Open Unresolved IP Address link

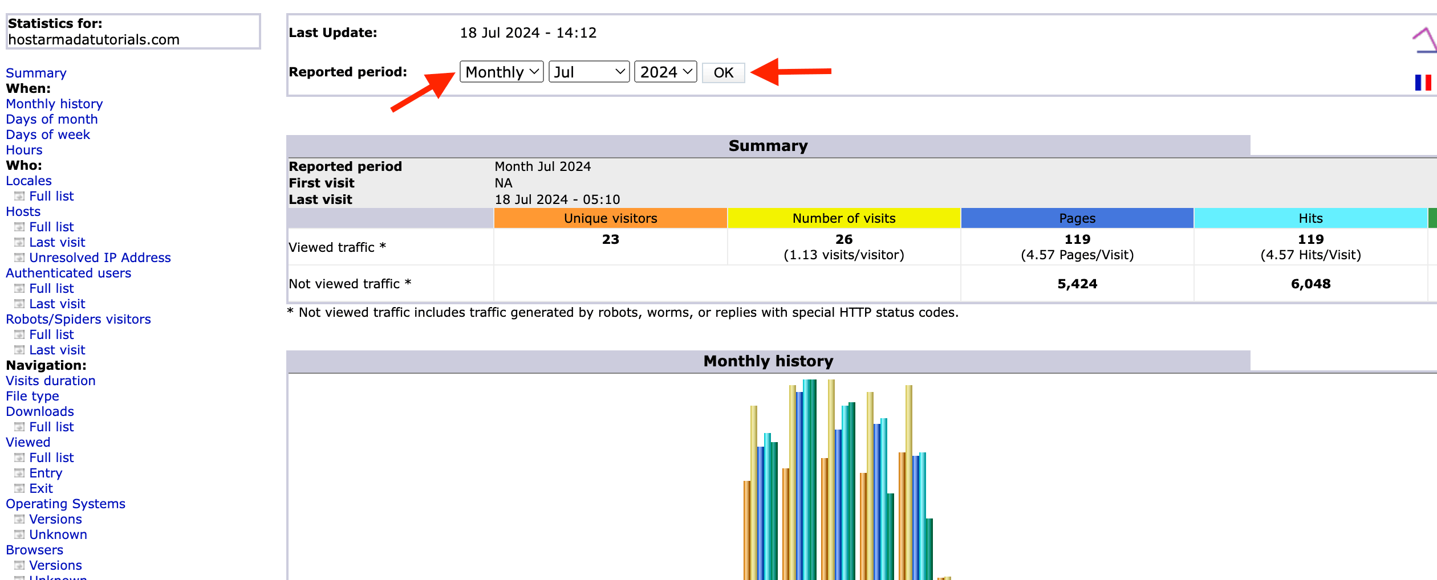(100, 258)
